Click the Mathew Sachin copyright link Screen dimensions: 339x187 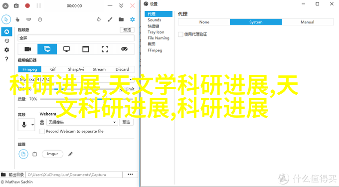16,182
